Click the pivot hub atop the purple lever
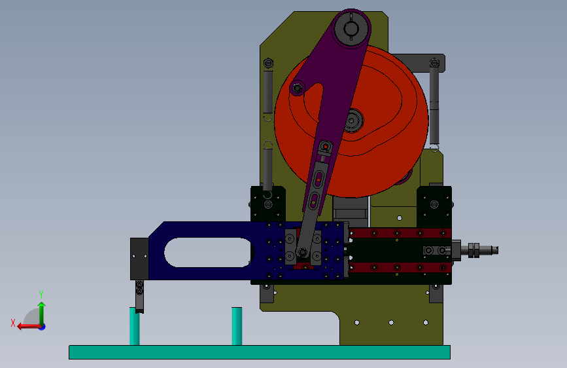Viewport: 567px width, 368px height. tap(351, 28)
